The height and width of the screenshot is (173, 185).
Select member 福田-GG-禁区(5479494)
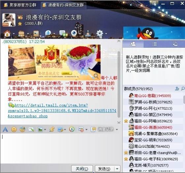point(153,115)
